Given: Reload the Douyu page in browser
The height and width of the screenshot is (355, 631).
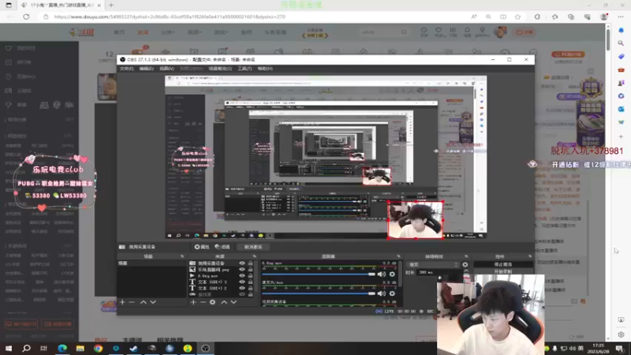Looking at the screenshot, I should tap(26, 17).
